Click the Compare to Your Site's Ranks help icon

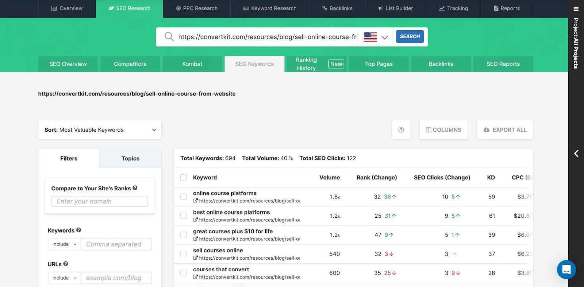point(135,188)
